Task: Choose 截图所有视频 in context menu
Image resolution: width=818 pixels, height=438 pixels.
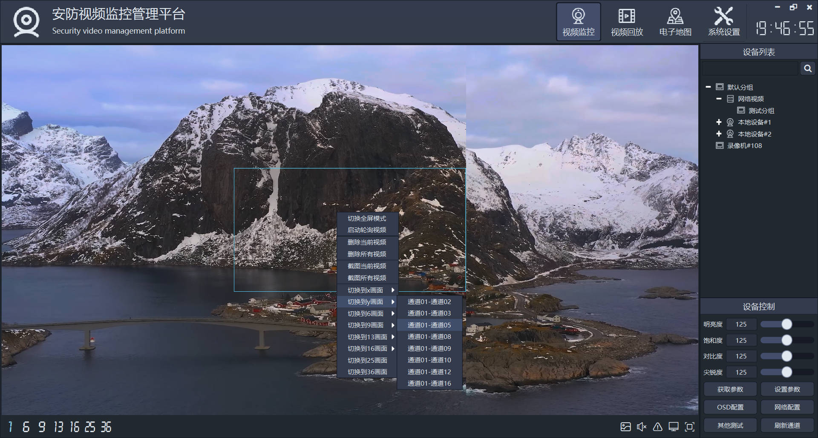Action: 367,278
